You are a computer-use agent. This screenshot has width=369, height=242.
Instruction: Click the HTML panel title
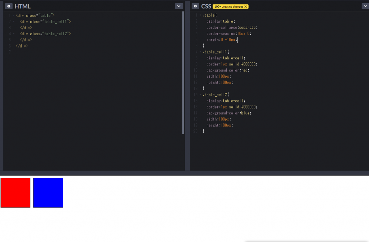(x=23, y=6)
